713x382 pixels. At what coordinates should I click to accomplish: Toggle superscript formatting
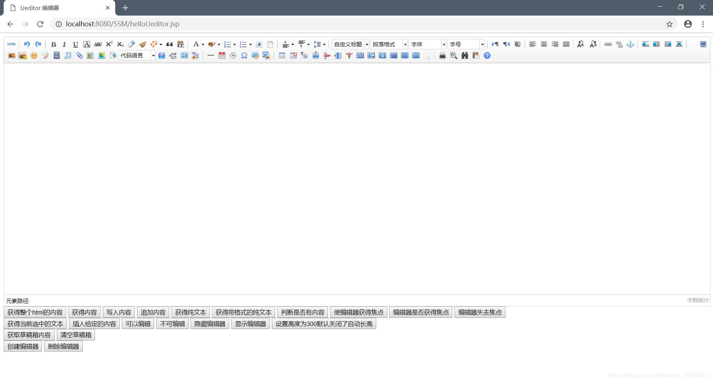tap(109, 44)
